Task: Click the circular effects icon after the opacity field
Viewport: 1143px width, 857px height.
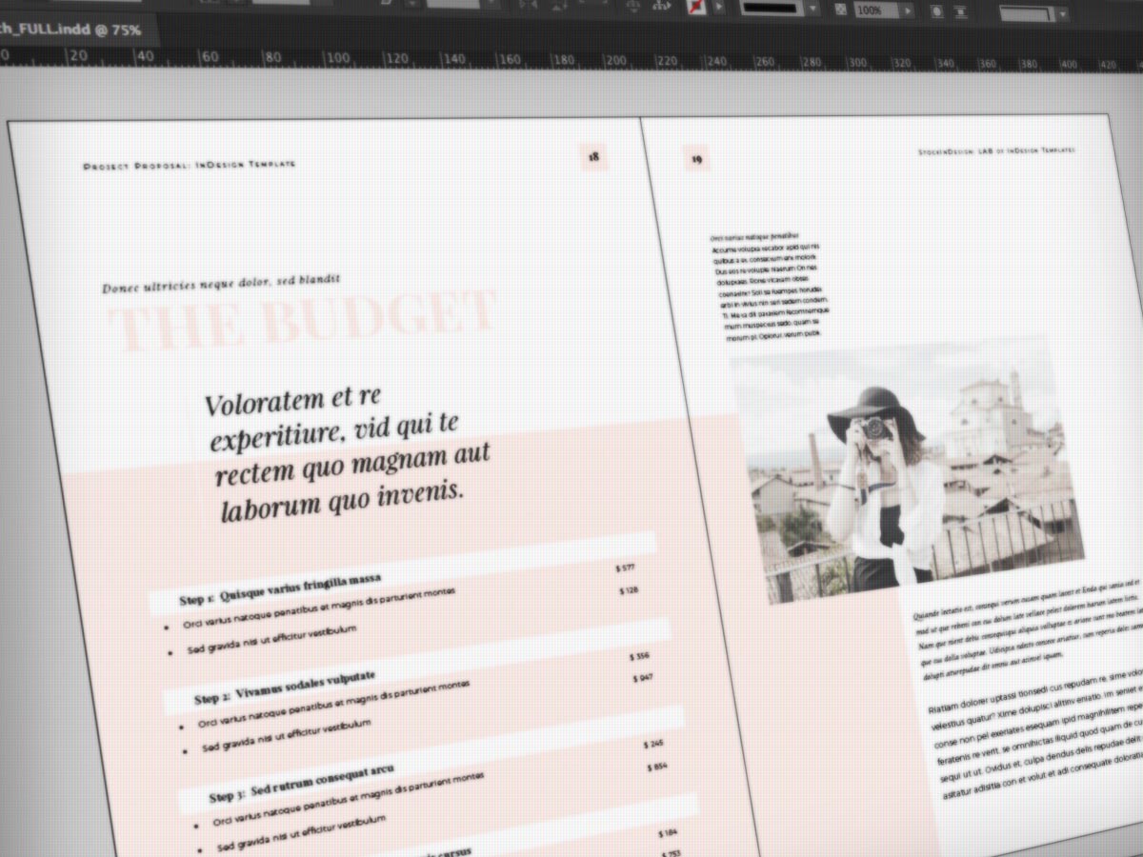Action: [x=937, y=10]
